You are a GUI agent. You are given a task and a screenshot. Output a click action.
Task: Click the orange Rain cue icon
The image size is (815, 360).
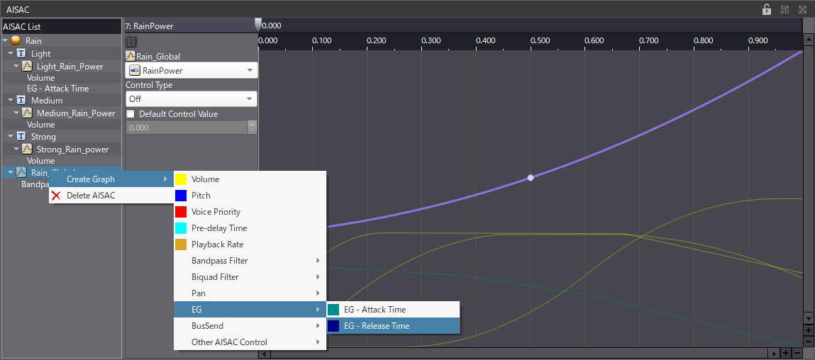tap(16, 41)
